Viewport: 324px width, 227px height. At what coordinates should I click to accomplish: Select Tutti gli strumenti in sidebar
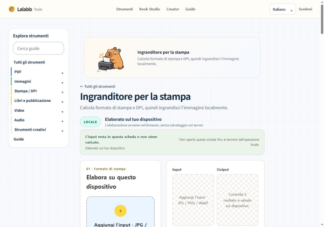click(x=29, y=62)
